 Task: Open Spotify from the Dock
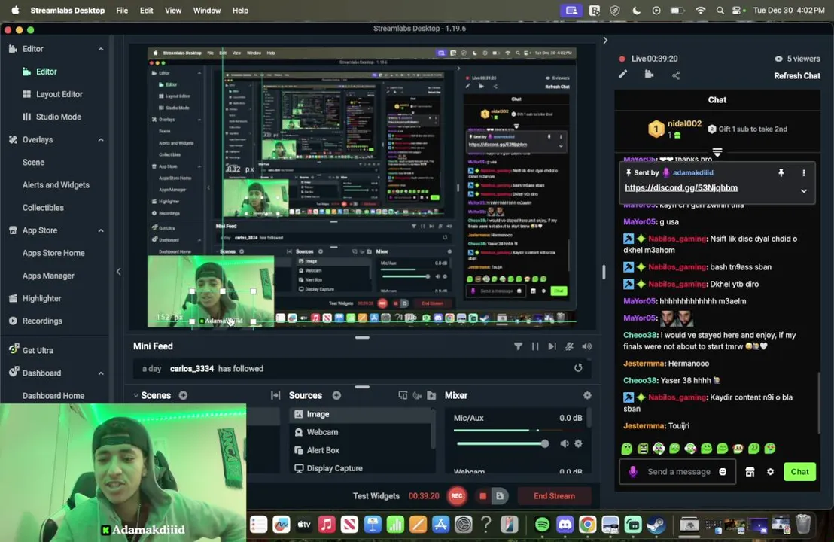pos(542,525)
